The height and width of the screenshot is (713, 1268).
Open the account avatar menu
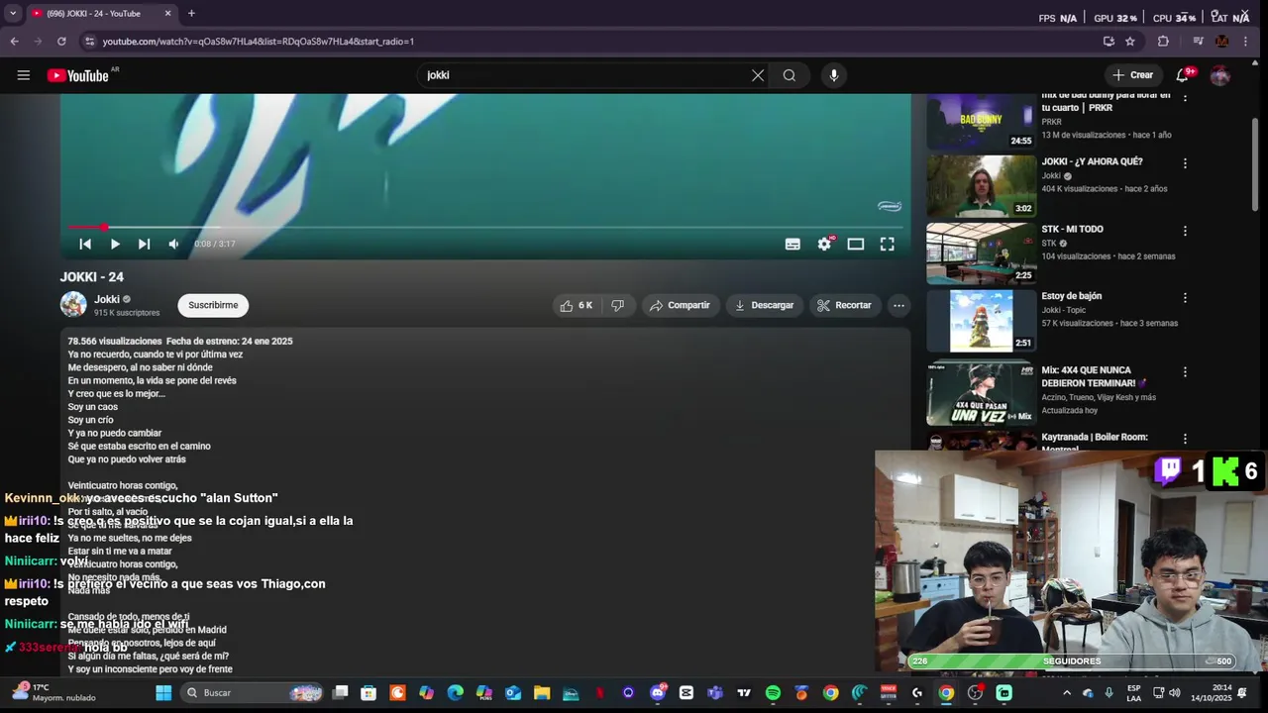tap(1220, 75)
